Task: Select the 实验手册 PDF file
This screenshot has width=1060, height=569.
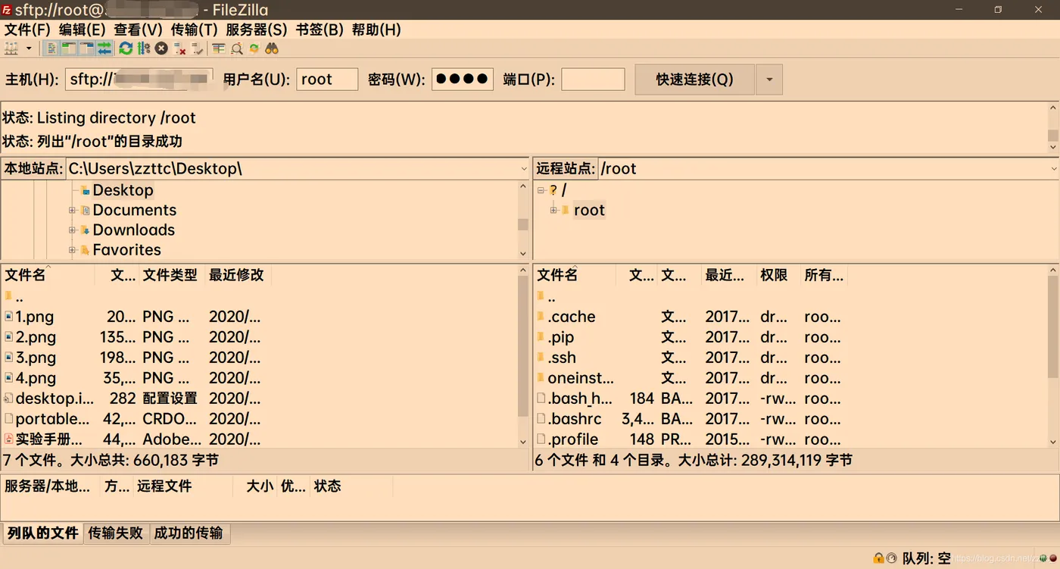Action: click(x=48, y=439)
